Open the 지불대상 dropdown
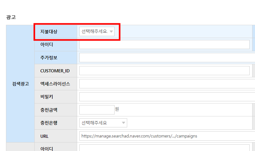The image size is (255, 151). tap(97, 31)
